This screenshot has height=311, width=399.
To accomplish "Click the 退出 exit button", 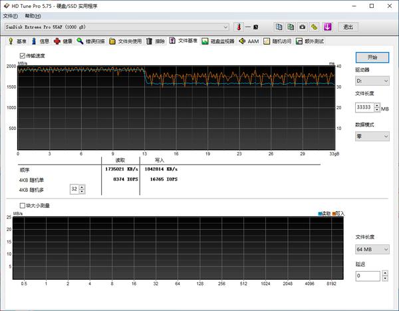I will [348, 27].
